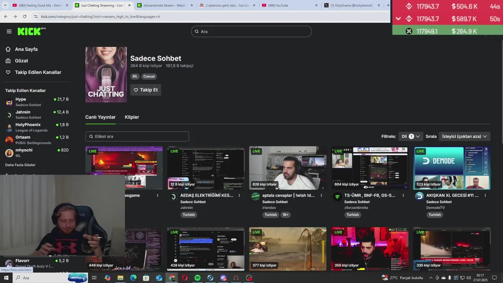Image resolution: width=503 pixels, height=283 pixels.
Task: Open the Kick hamburger menu
Action: pos(9,31)
